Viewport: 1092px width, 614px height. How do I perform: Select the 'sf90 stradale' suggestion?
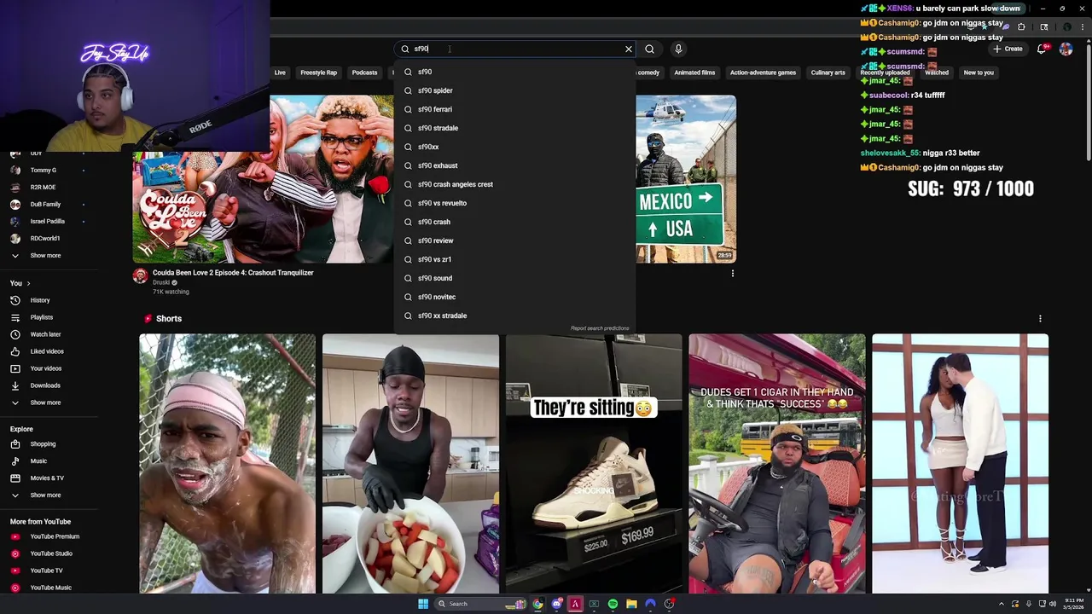tap(514, 128)
